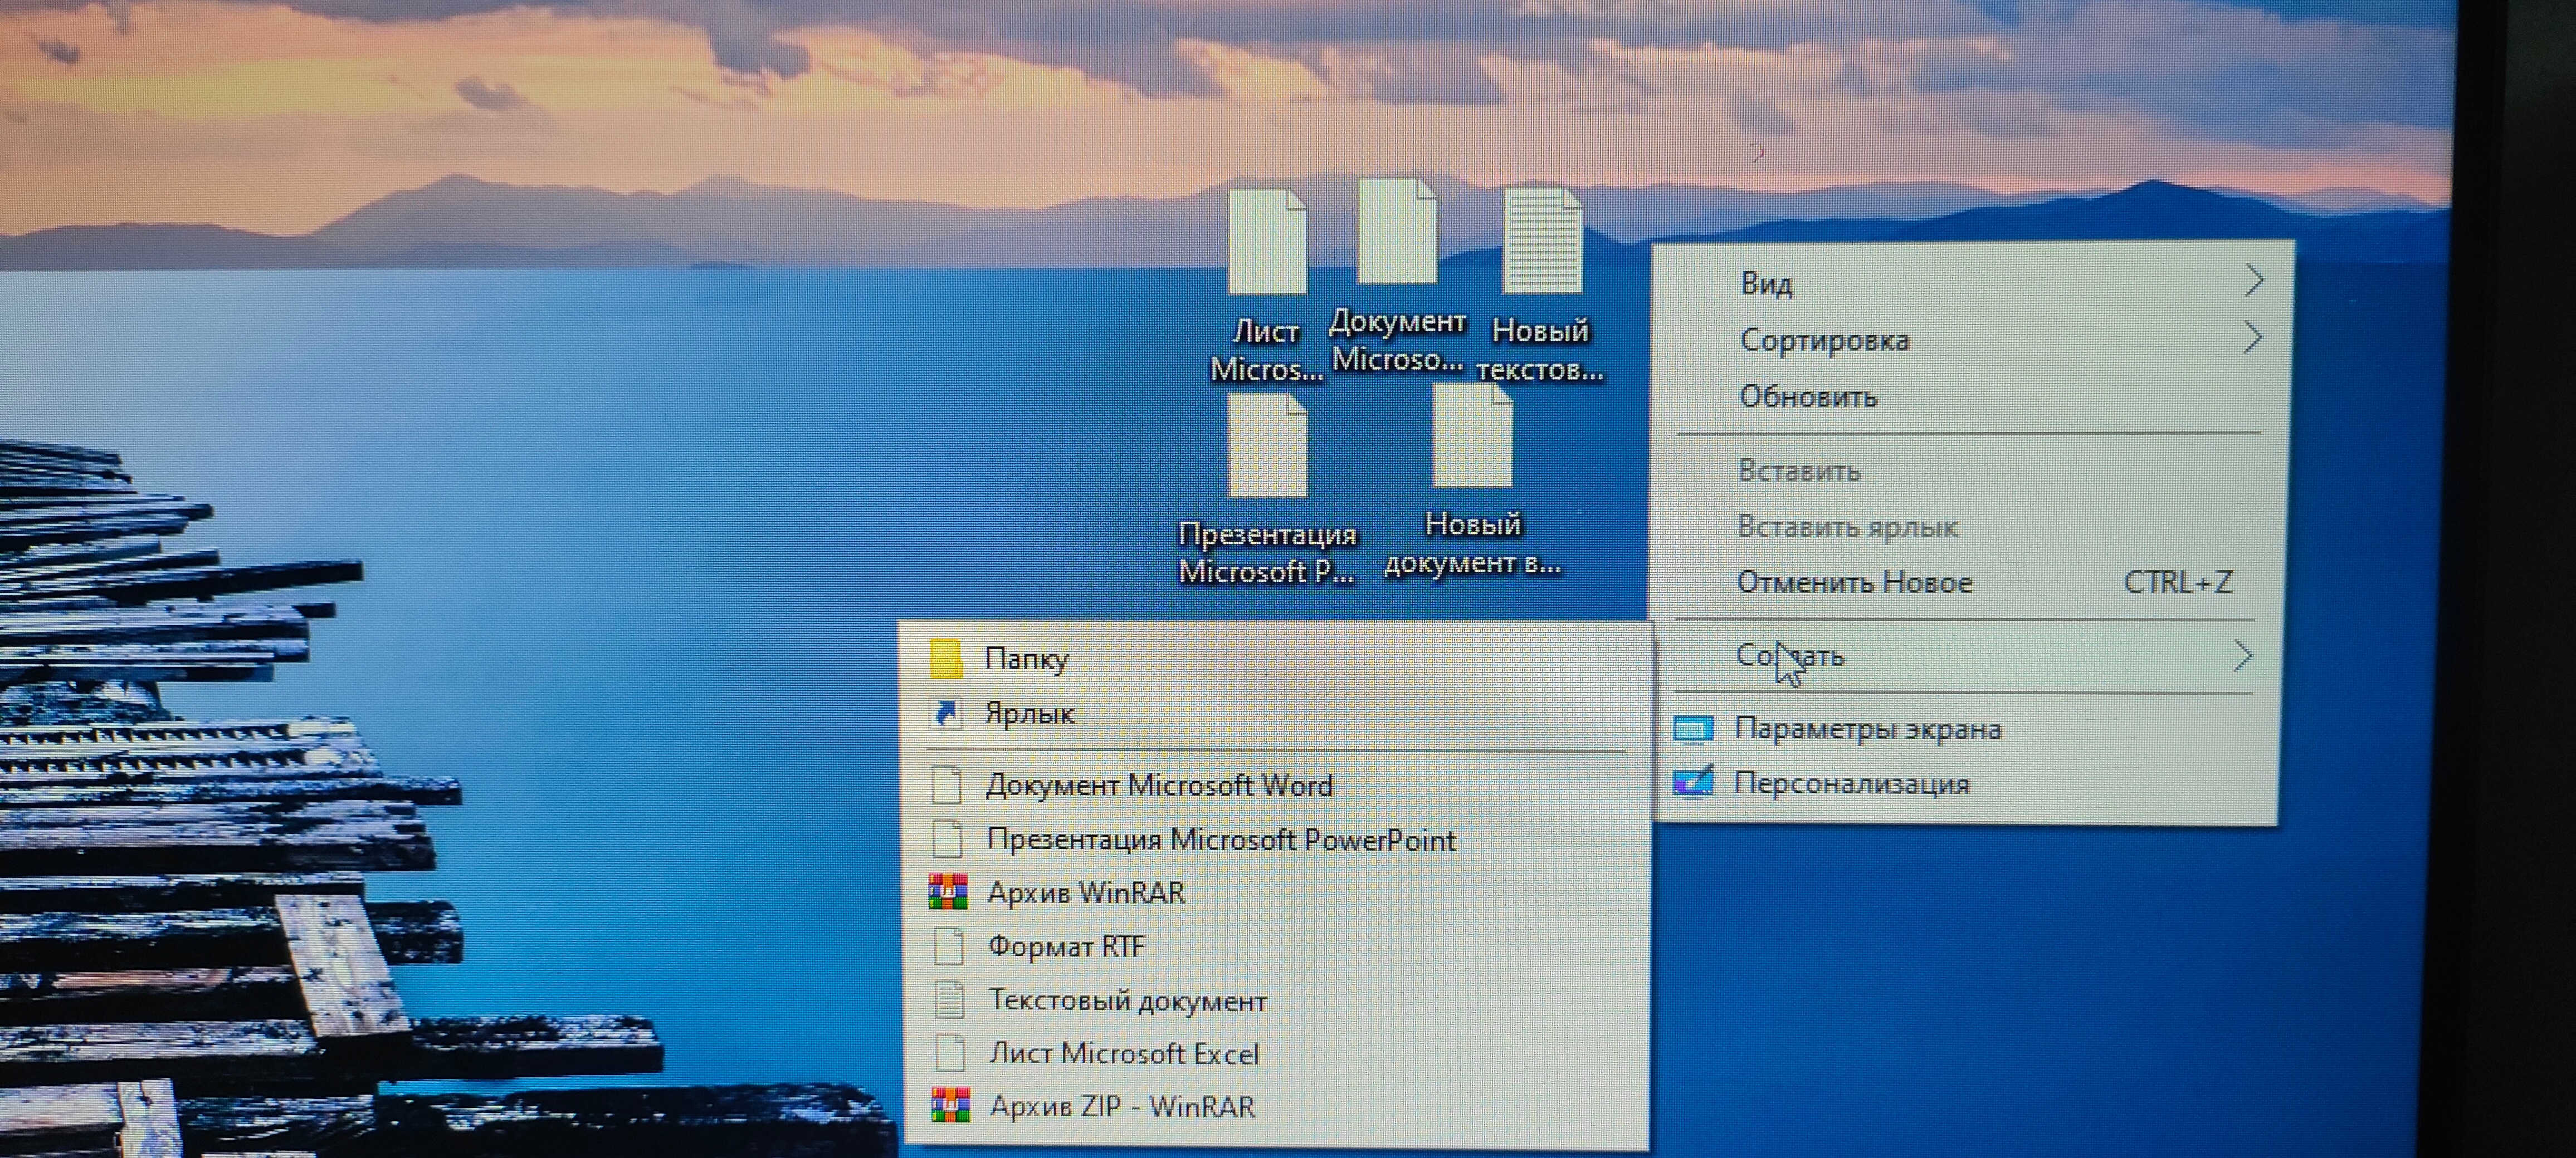Expand the Создать submenu arrow
The width and height of the screenshot is (2576, 1158).
(x=2243, y=656)
